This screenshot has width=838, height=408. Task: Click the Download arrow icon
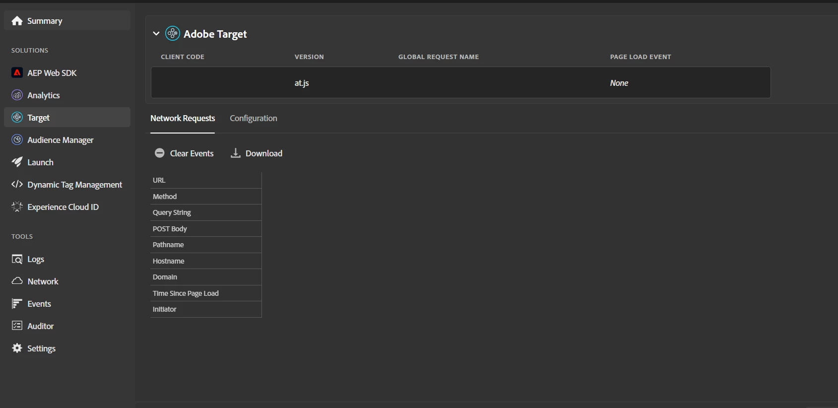pos(236,153)
